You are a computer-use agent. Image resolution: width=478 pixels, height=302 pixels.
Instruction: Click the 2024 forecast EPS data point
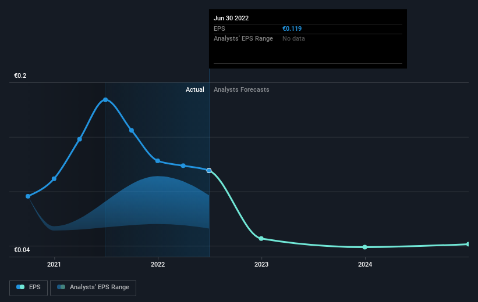365,247
